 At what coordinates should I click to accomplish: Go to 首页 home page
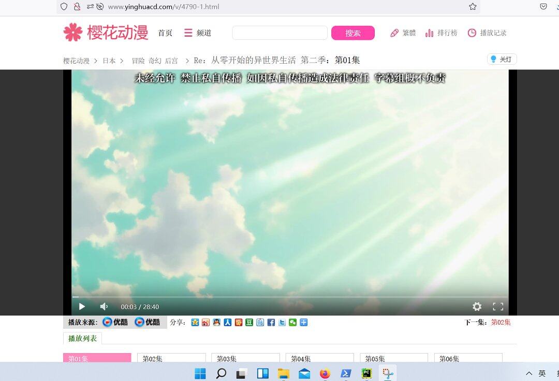click(x=165, y=33)
